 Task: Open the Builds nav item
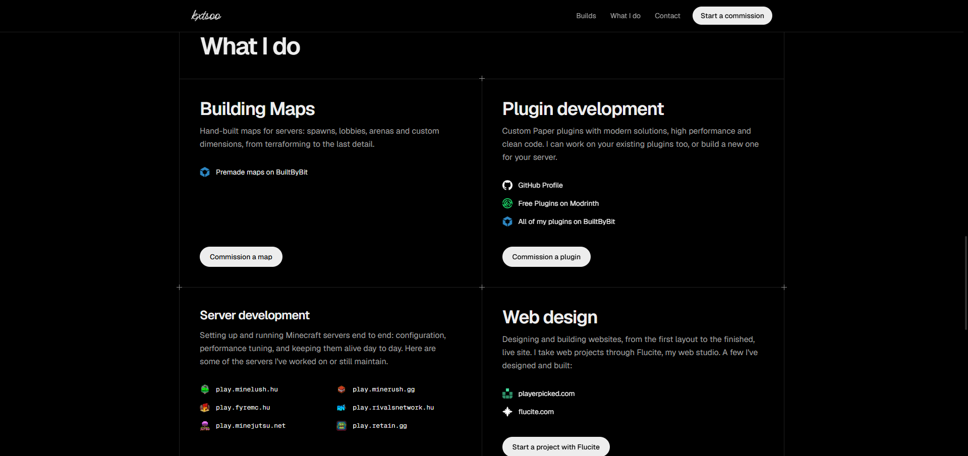point(586,16)
